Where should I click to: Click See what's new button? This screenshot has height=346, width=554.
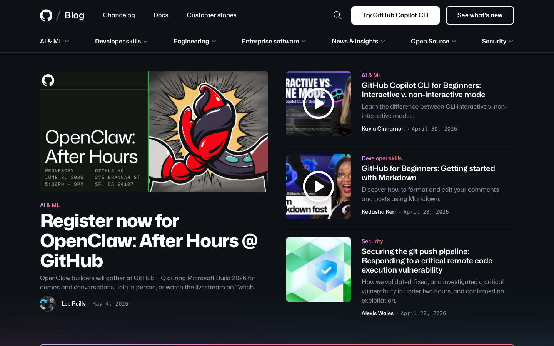480,15
